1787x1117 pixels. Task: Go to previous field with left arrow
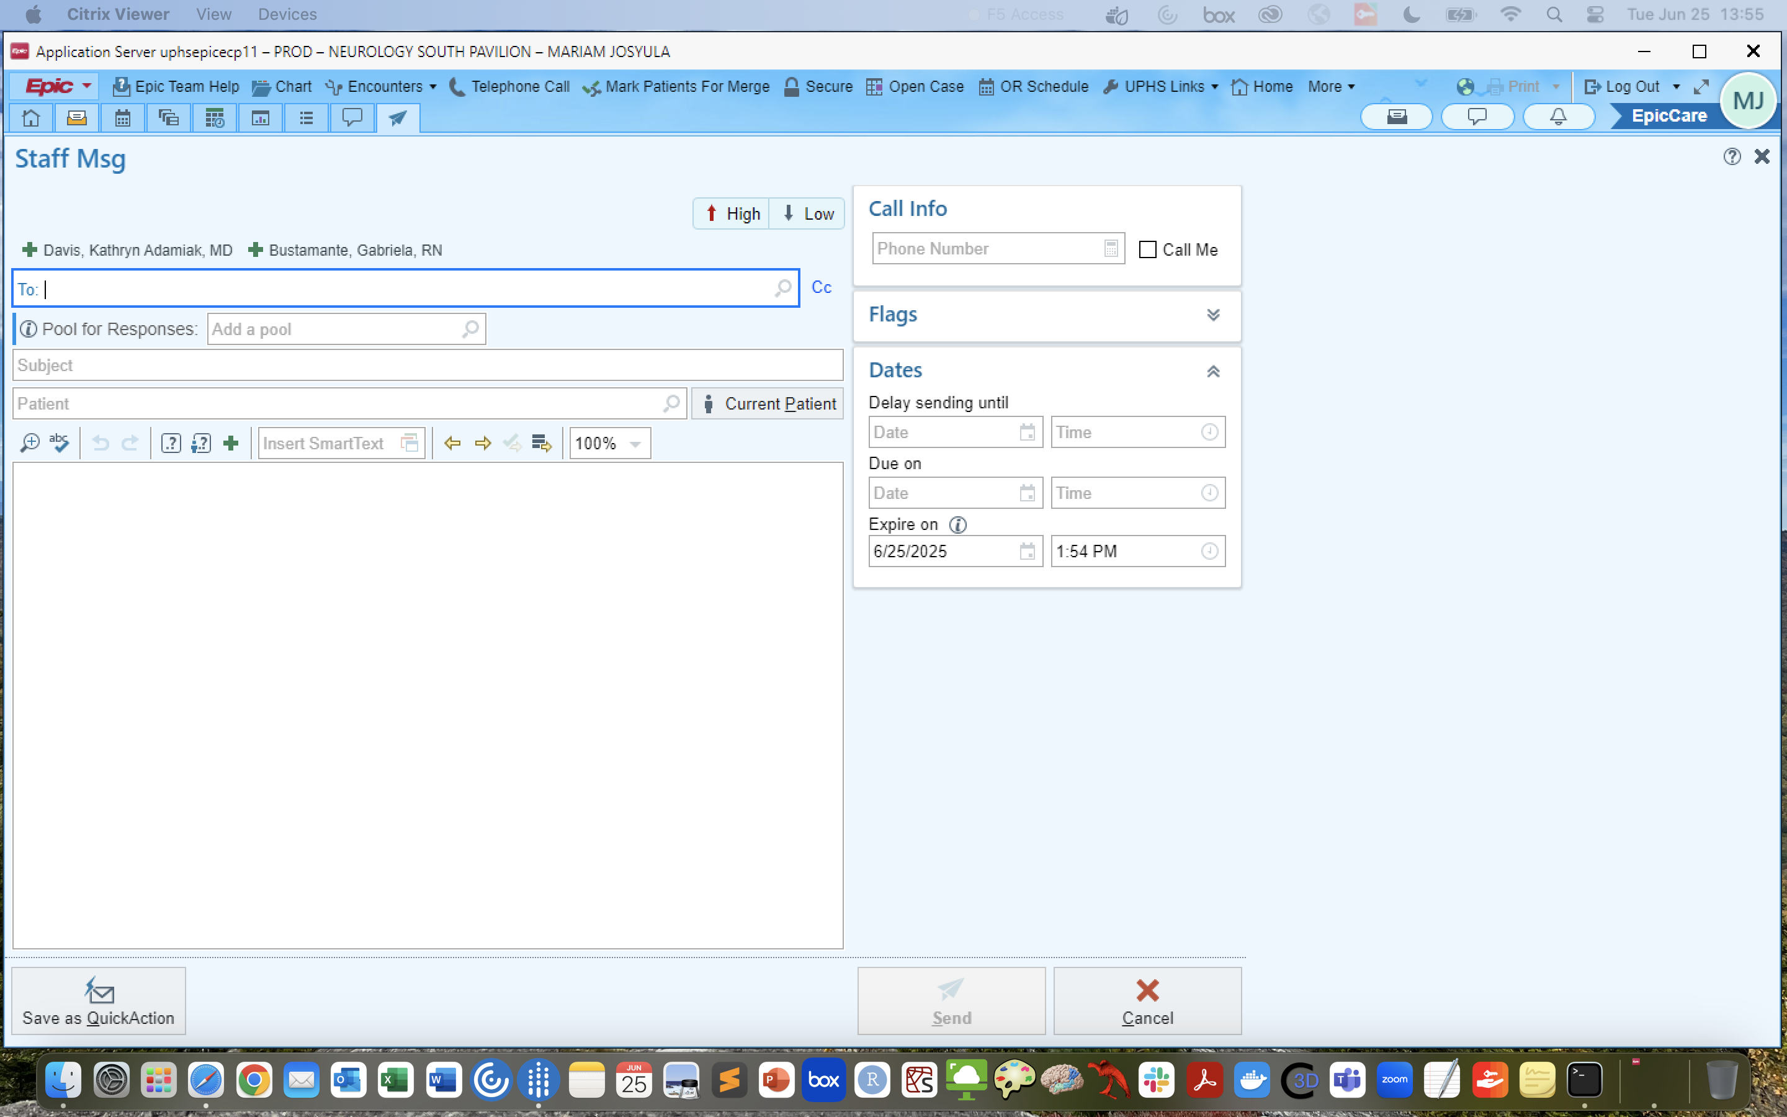coord(453,443)
